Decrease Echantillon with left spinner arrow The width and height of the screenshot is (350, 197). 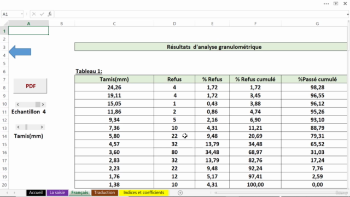18,105
